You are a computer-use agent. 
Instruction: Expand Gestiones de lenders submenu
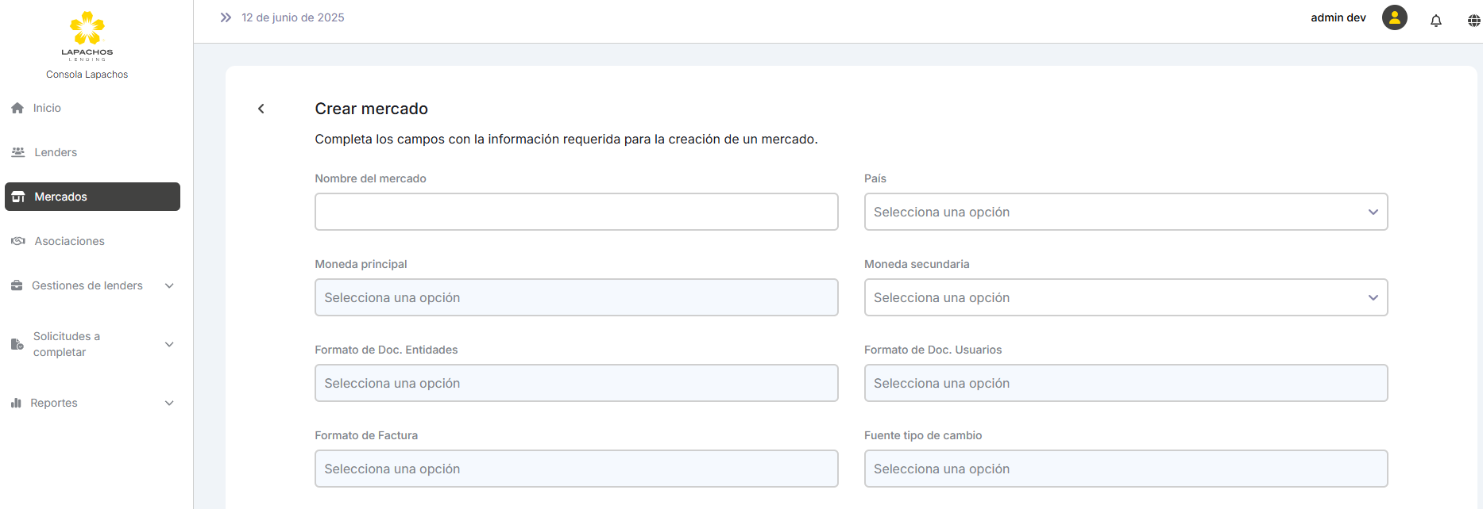click(169, 285)
